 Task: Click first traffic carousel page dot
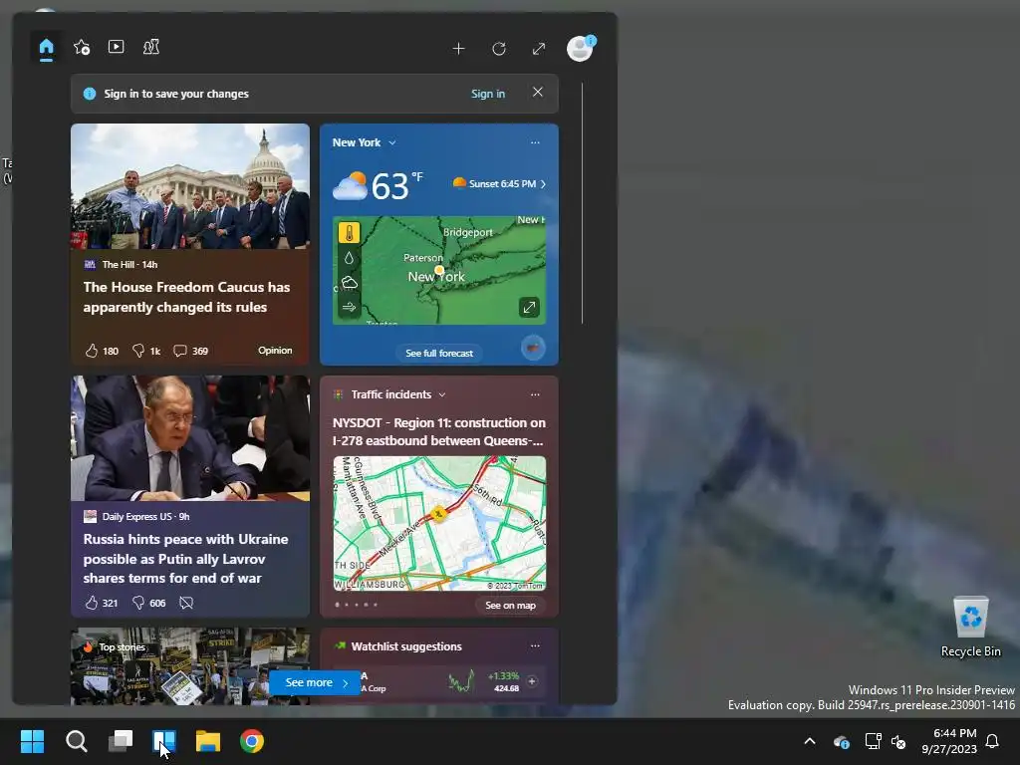click(x=337, y=605)
